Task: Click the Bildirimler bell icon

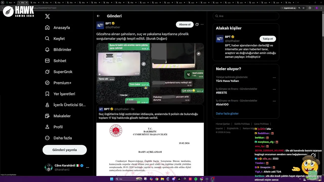Action: pyautogui.click(x=47, y=50)
